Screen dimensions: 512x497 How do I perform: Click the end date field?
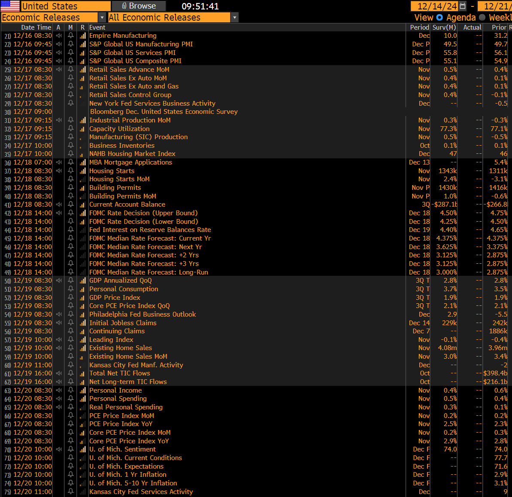[x=494, y=6]
